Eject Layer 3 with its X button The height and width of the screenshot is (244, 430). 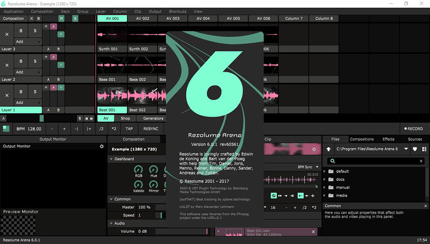[x=7, y=34]
